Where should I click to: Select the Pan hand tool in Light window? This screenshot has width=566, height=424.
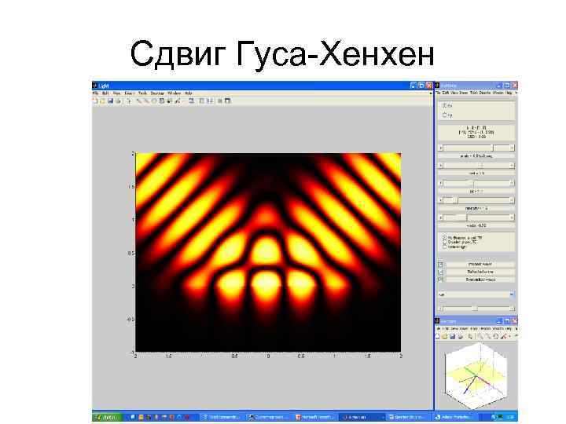154,101
